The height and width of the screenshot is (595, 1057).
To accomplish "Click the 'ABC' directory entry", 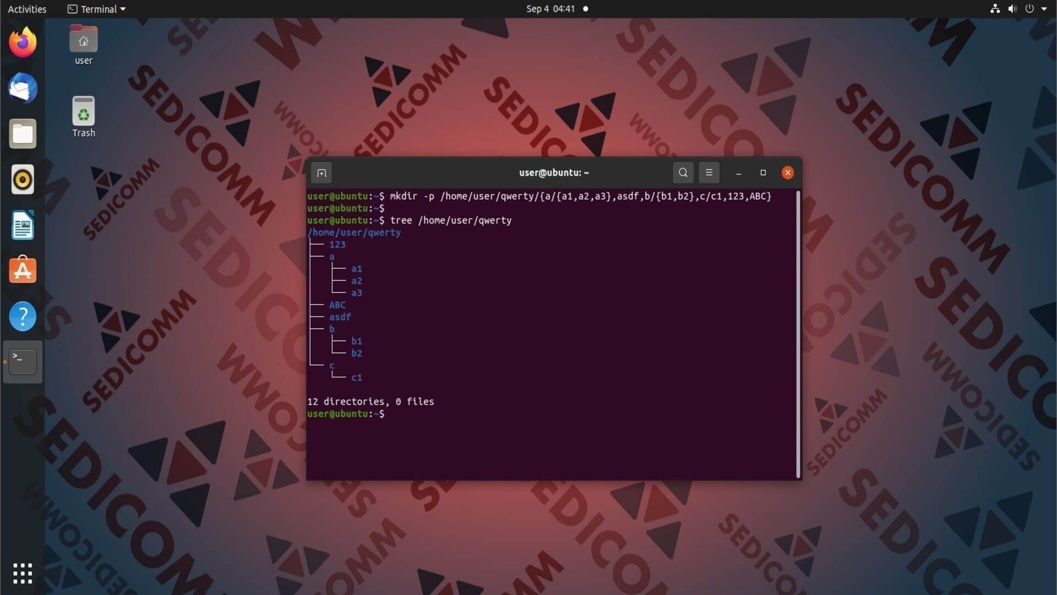I will click(337, 305).
